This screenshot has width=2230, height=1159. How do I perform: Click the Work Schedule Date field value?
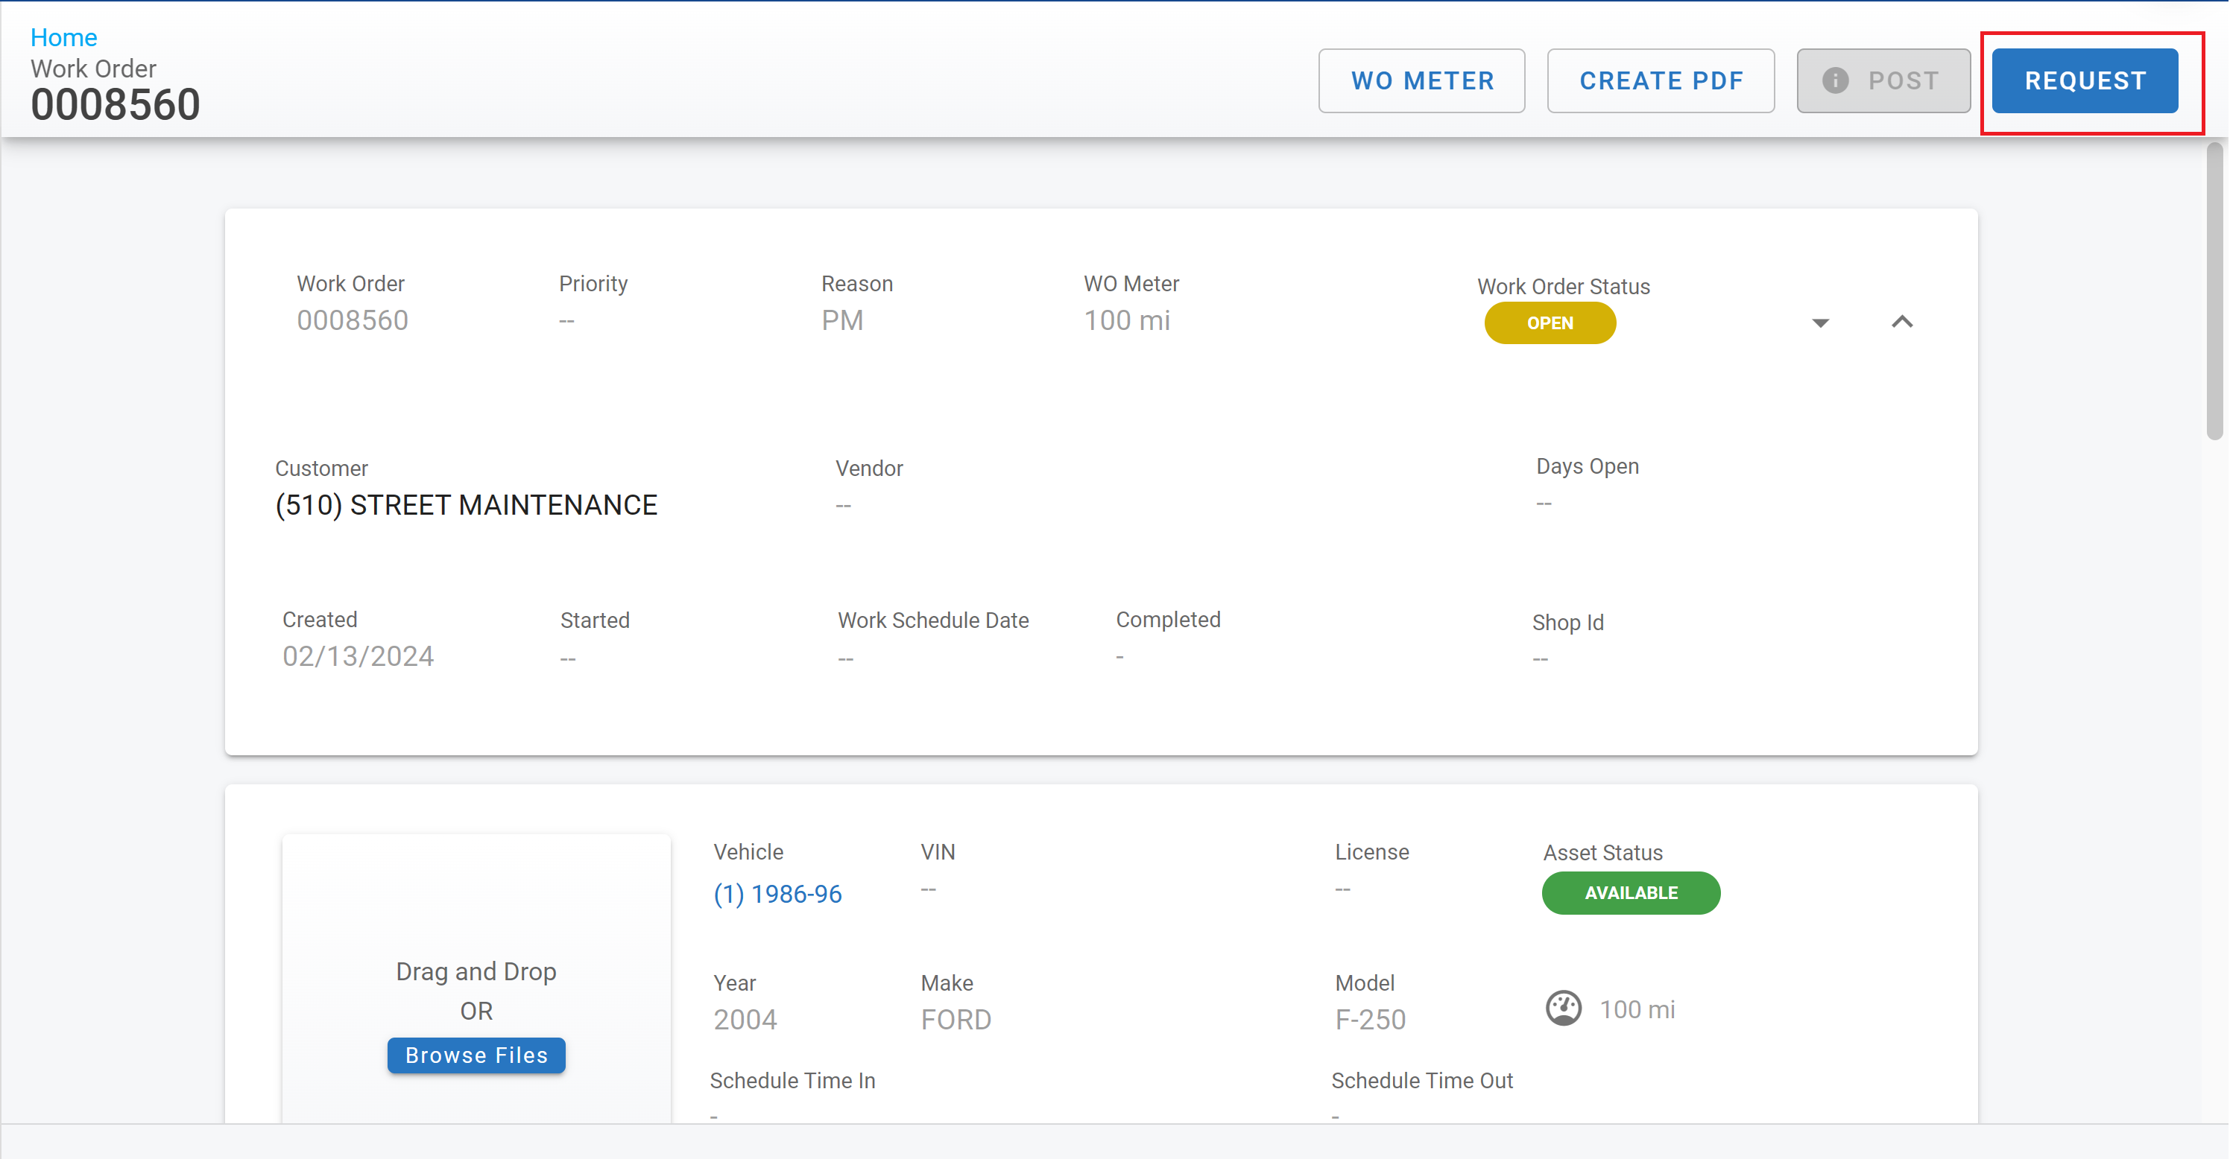pos(846,659)
